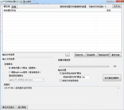The width and height of the screenshot is (124, 110).
Task: Click the 0/0 progress count text
Action: click(x=115, y=66)
